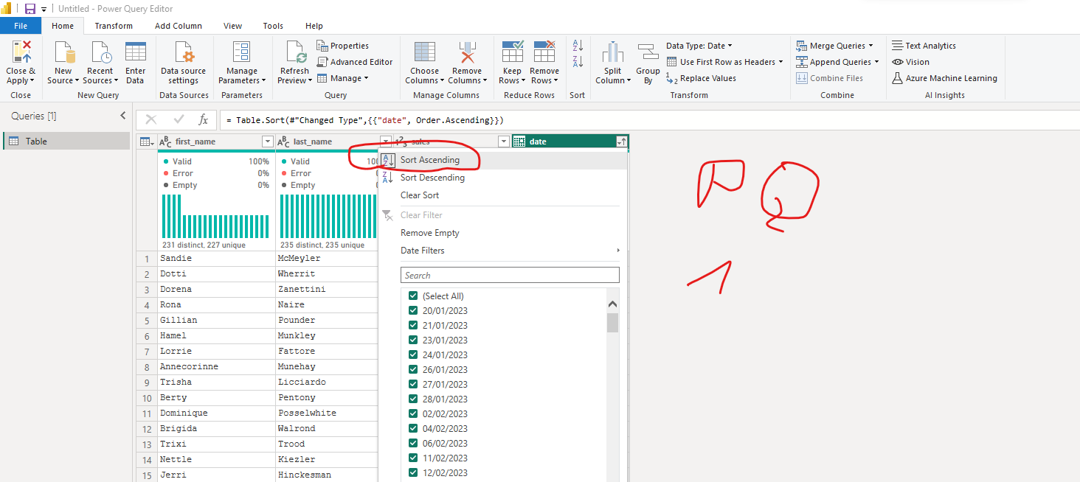Toggle the (Select All) checkbox
The height and width of the screenshot is (482, 1080).
coord(413,296)
